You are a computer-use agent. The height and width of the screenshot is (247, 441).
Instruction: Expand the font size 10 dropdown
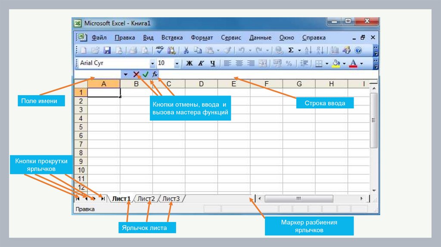177,64
